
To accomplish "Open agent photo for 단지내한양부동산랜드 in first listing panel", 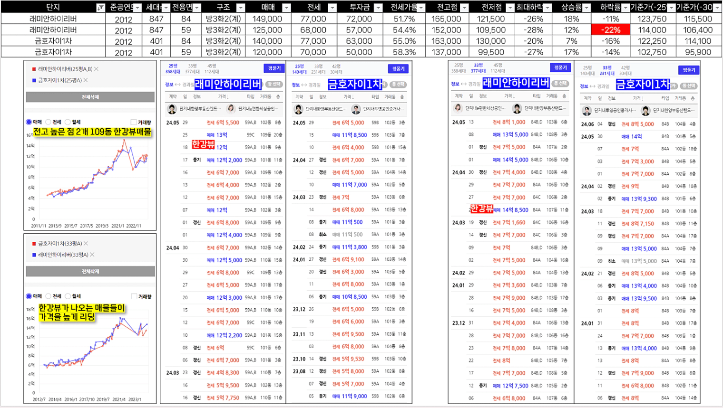I will point(172,109).
